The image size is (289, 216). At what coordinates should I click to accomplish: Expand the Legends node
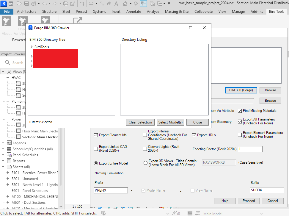click(3, 143)
